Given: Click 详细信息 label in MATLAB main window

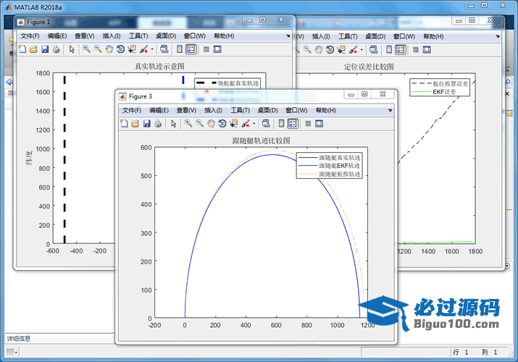Looking at the screenshot, I should point(19,338).
